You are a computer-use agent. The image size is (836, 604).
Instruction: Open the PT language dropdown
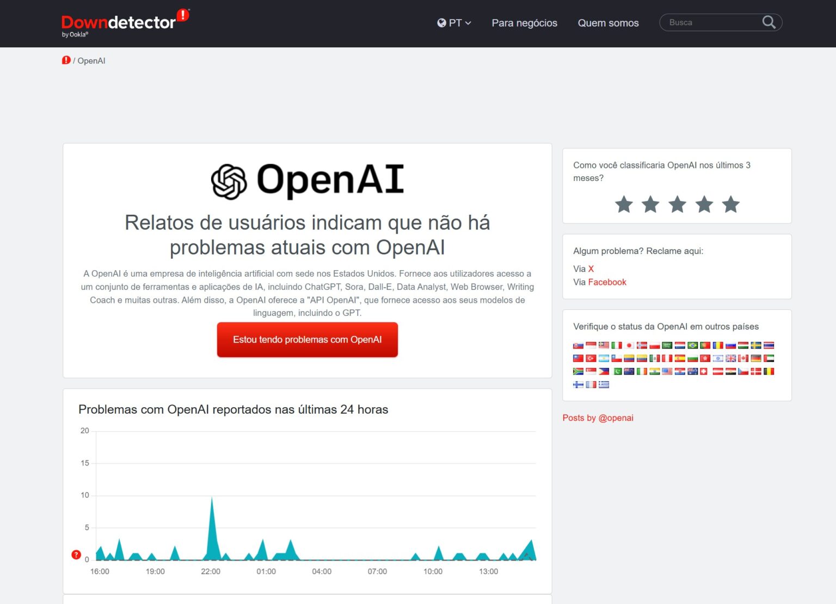(x=454, y=23)
